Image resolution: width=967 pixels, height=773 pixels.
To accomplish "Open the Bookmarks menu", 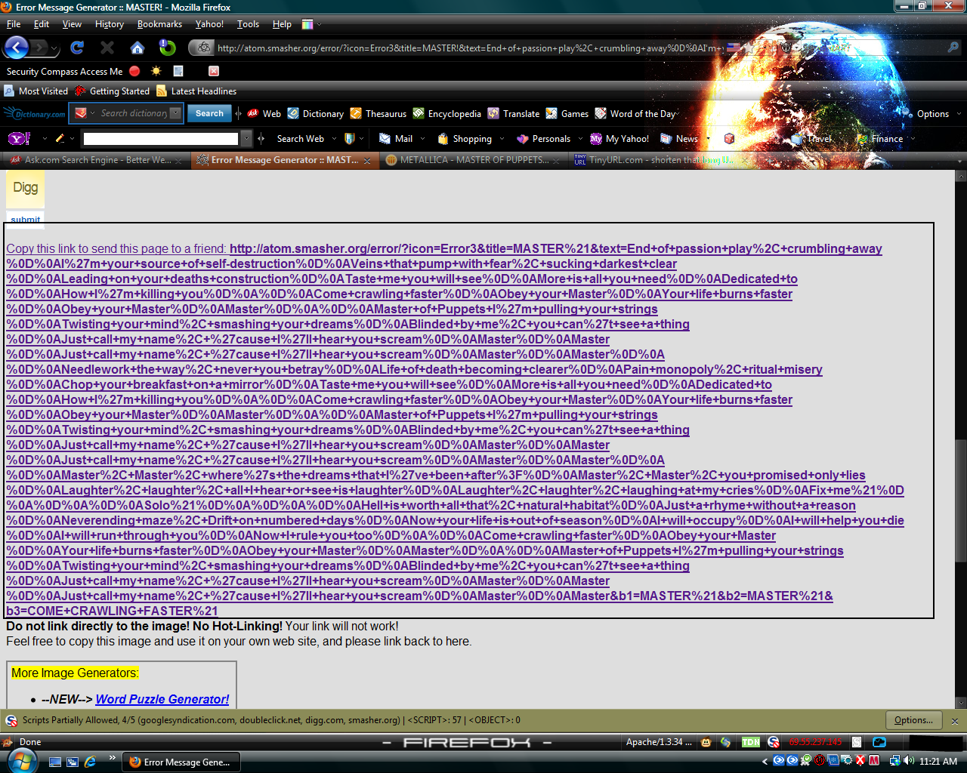I will (159, 24).
